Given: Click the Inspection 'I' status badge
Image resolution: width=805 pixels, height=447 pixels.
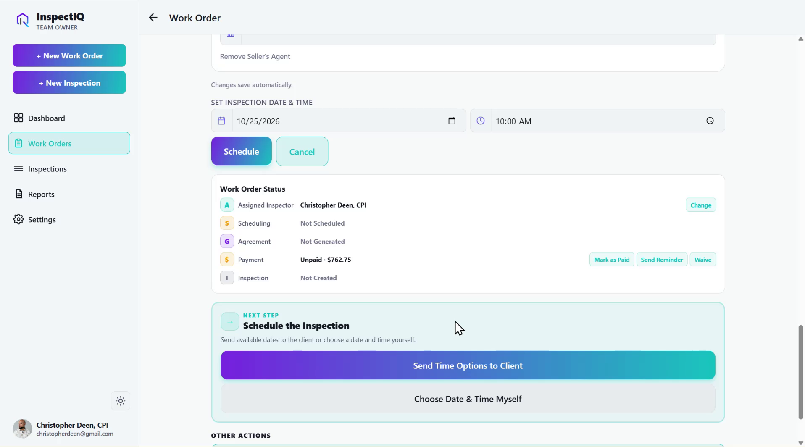Looking at the screenshot, I should point(227,278).
